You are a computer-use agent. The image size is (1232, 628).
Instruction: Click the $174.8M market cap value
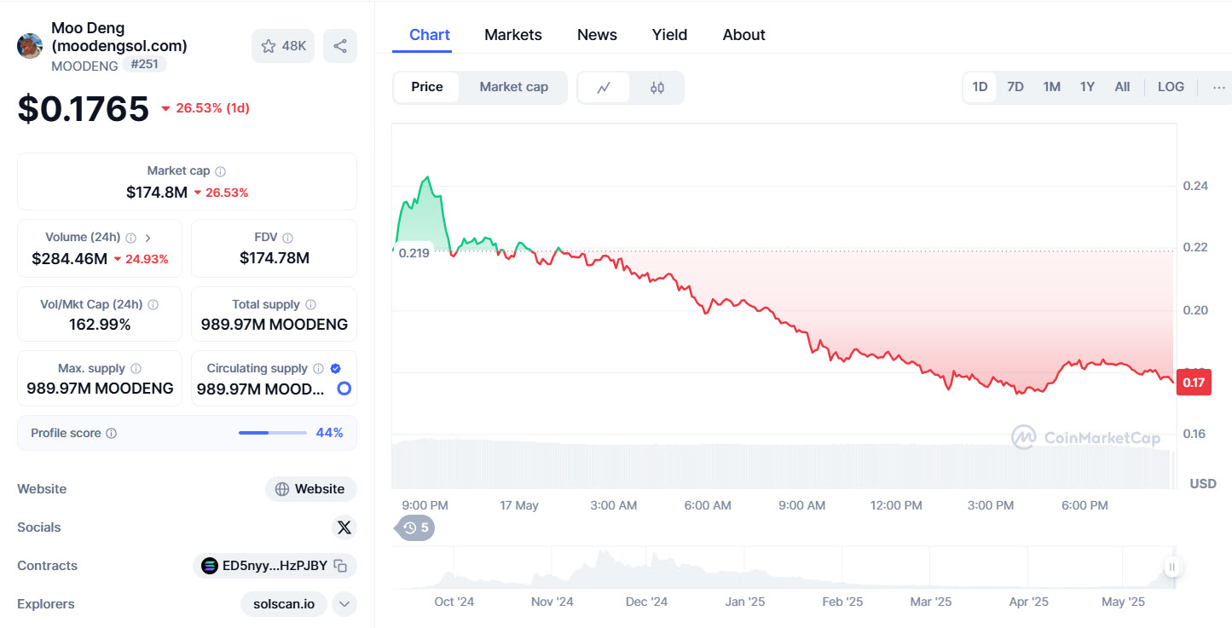point(157,193)
